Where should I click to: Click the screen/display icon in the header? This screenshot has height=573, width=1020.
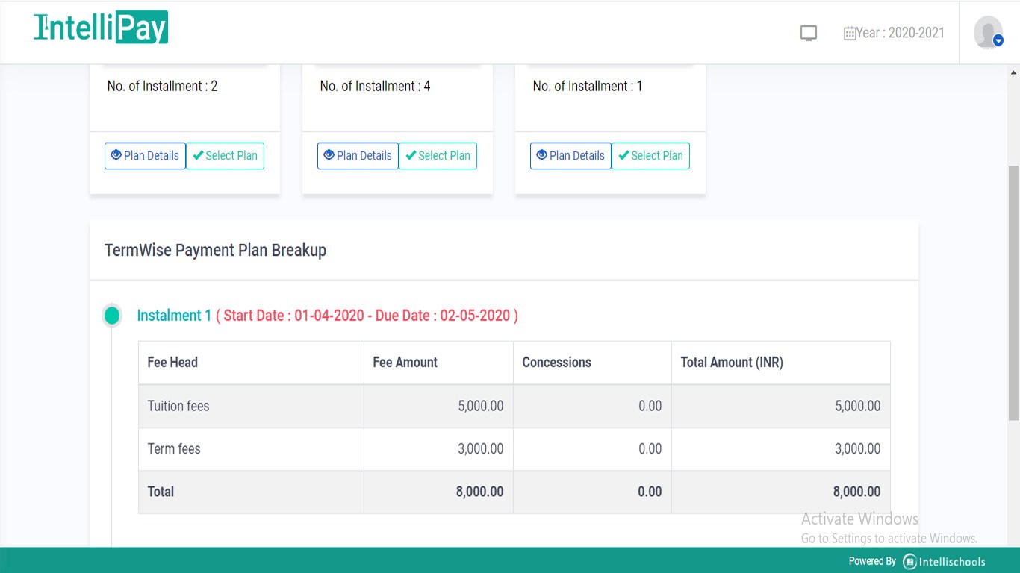(x=808, y=33)
